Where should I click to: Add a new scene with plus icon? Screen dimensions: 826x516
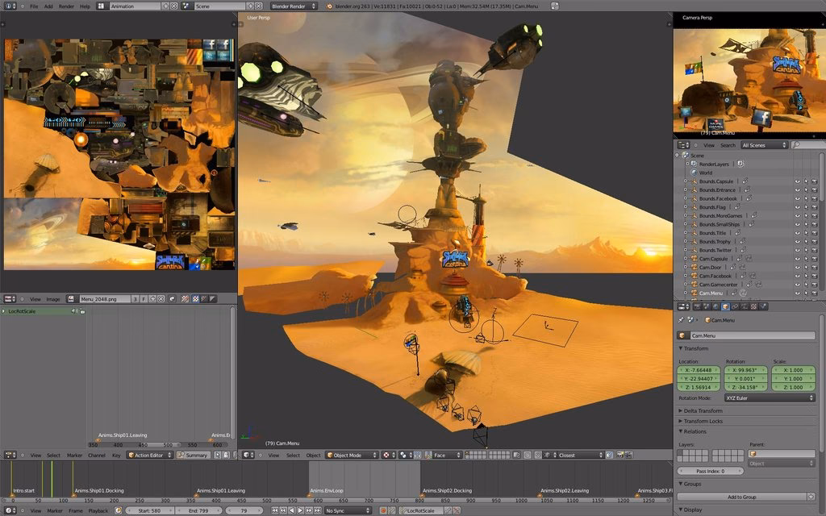pos(250,6)
